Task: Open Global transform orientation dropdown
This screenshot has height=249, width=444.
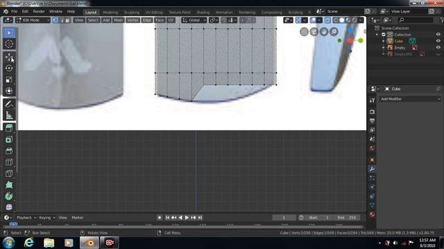Action: (x=194, y=20)
